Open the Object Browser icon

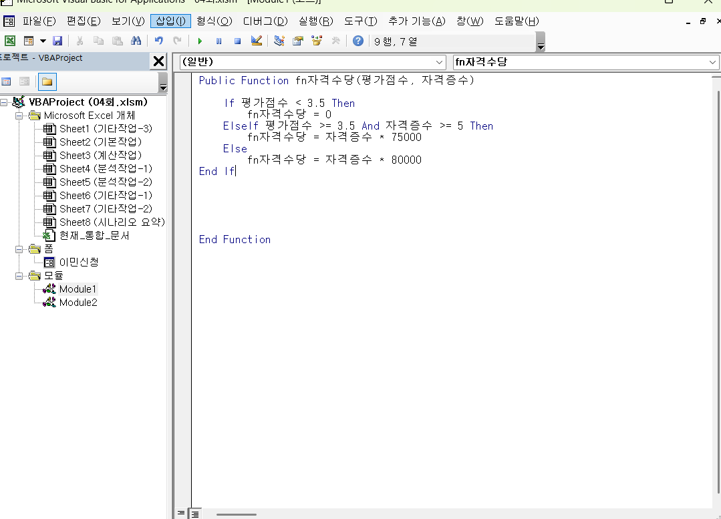click(x=317, y=41)
